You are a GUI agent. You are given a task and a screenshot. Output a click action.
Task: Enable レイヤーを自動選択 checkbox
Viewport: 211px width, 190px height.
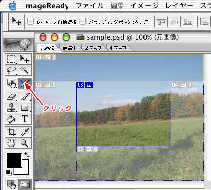pyautogui.click(x=31, y=22)
